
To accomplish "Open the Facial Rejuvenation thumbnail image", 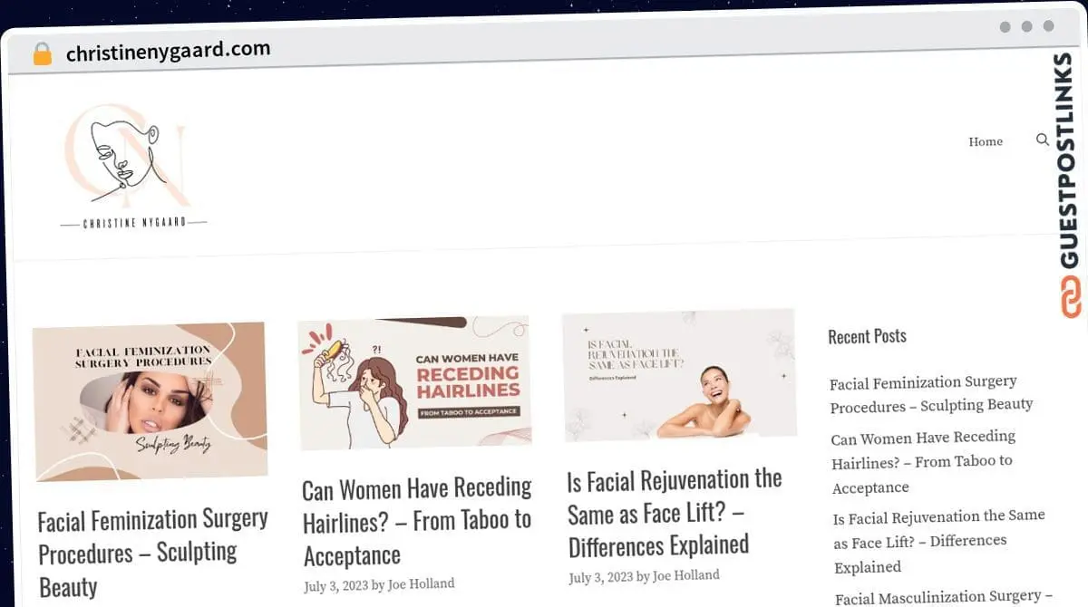I will (x=679, y=375).
